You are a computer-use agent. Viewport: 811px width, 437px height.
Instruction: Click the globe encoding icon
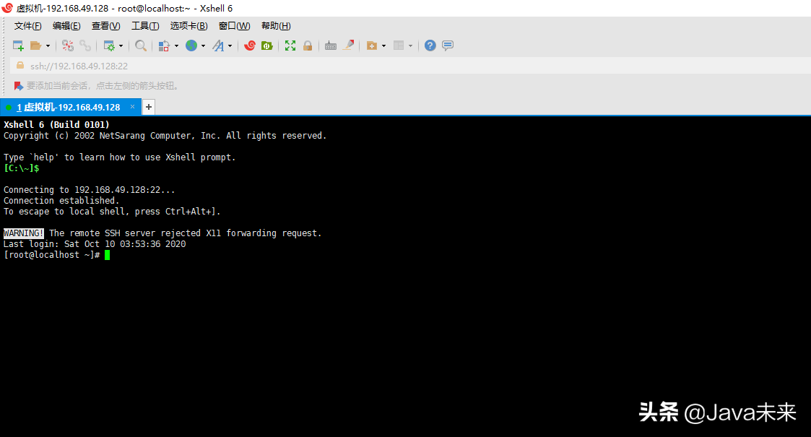point(191,46)
